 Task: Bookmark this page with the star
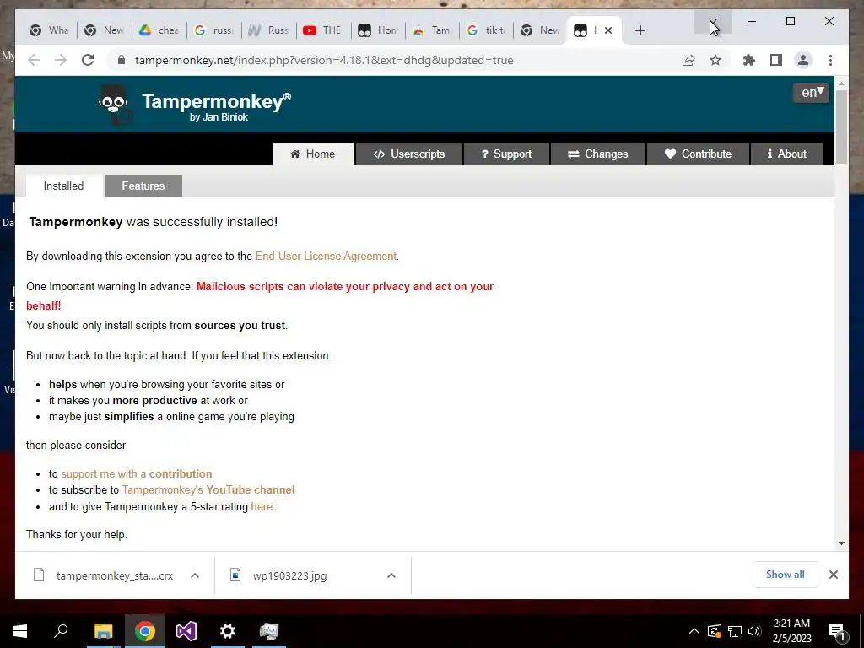715,60
